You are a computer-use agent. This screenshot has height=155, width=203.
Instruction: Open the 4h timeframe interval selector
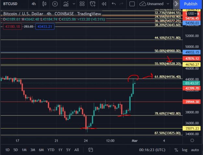click(x=33, y=4)
